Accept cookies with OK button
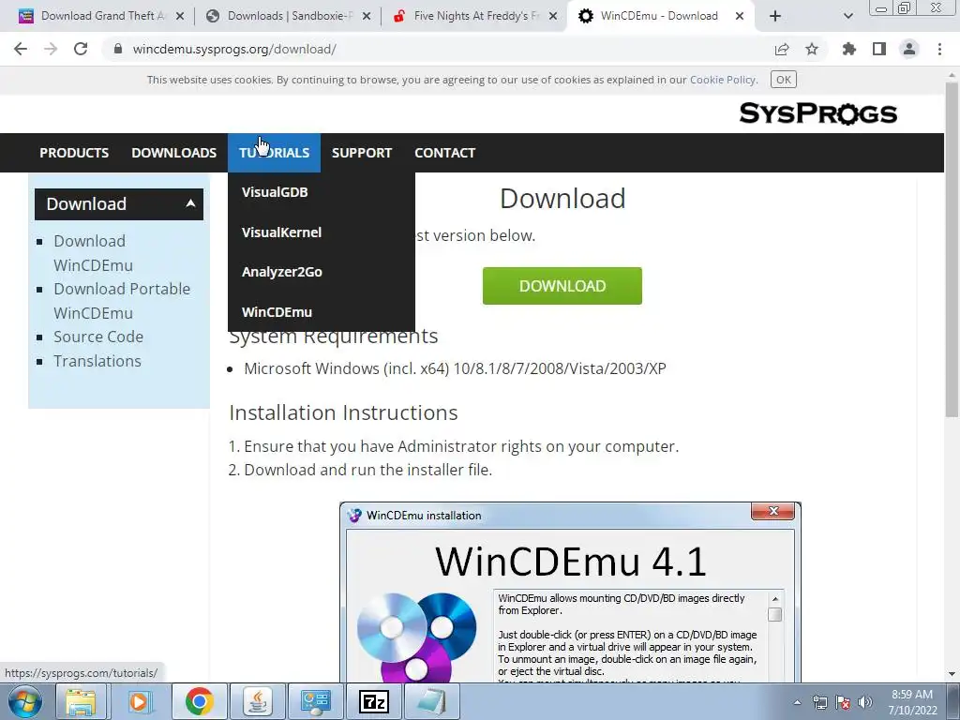 (783, 80)
